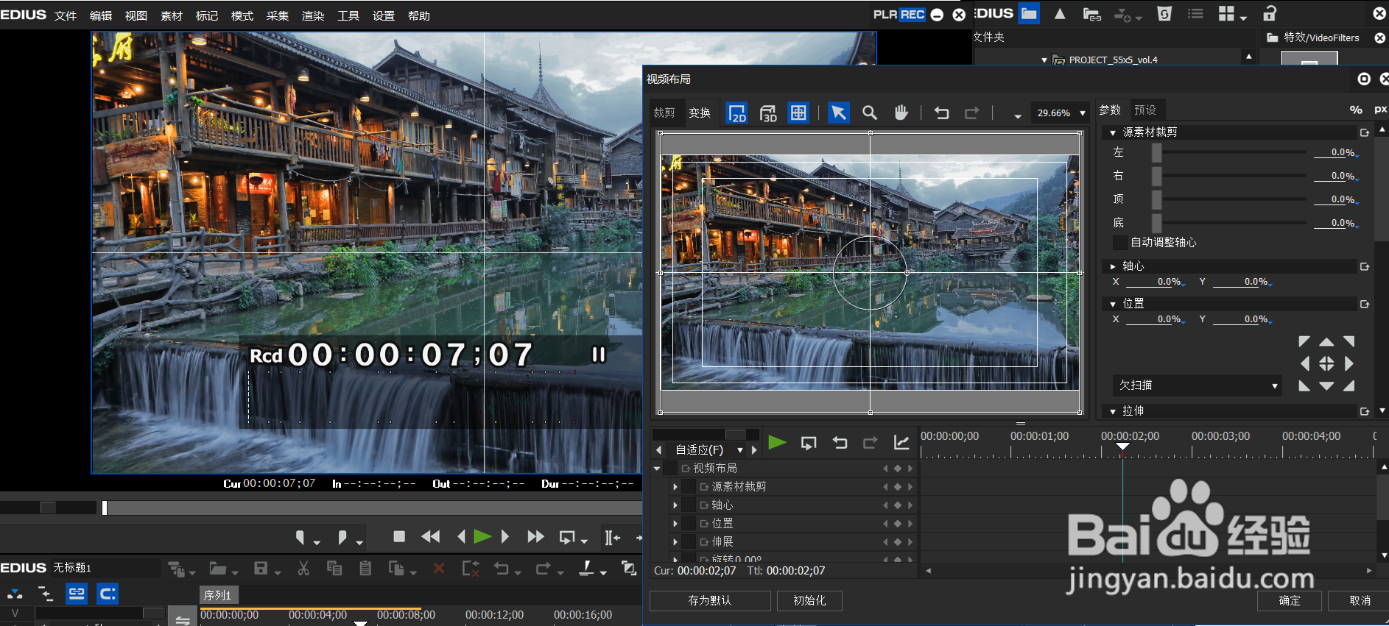Collapse the 视频布局 keyframe tree
This screenshot has width=1389, height=626.
coord(657,469)
